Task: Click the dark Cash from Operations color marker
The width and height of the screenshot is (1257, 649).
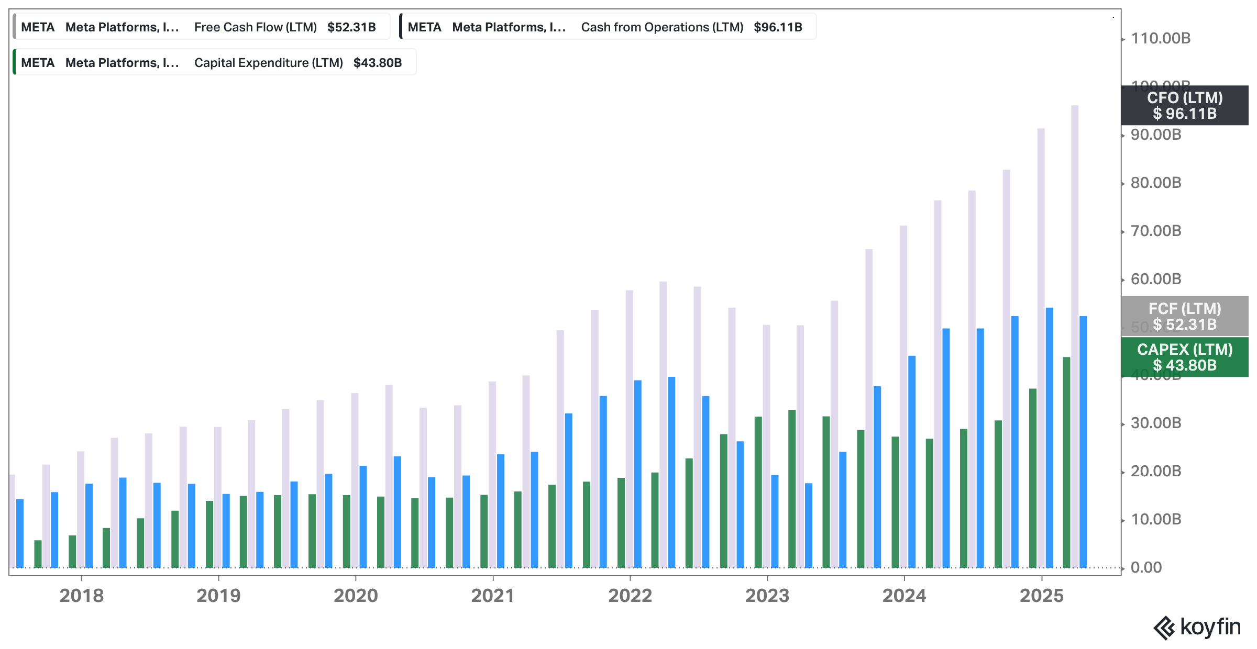Action: coord(401,27)
